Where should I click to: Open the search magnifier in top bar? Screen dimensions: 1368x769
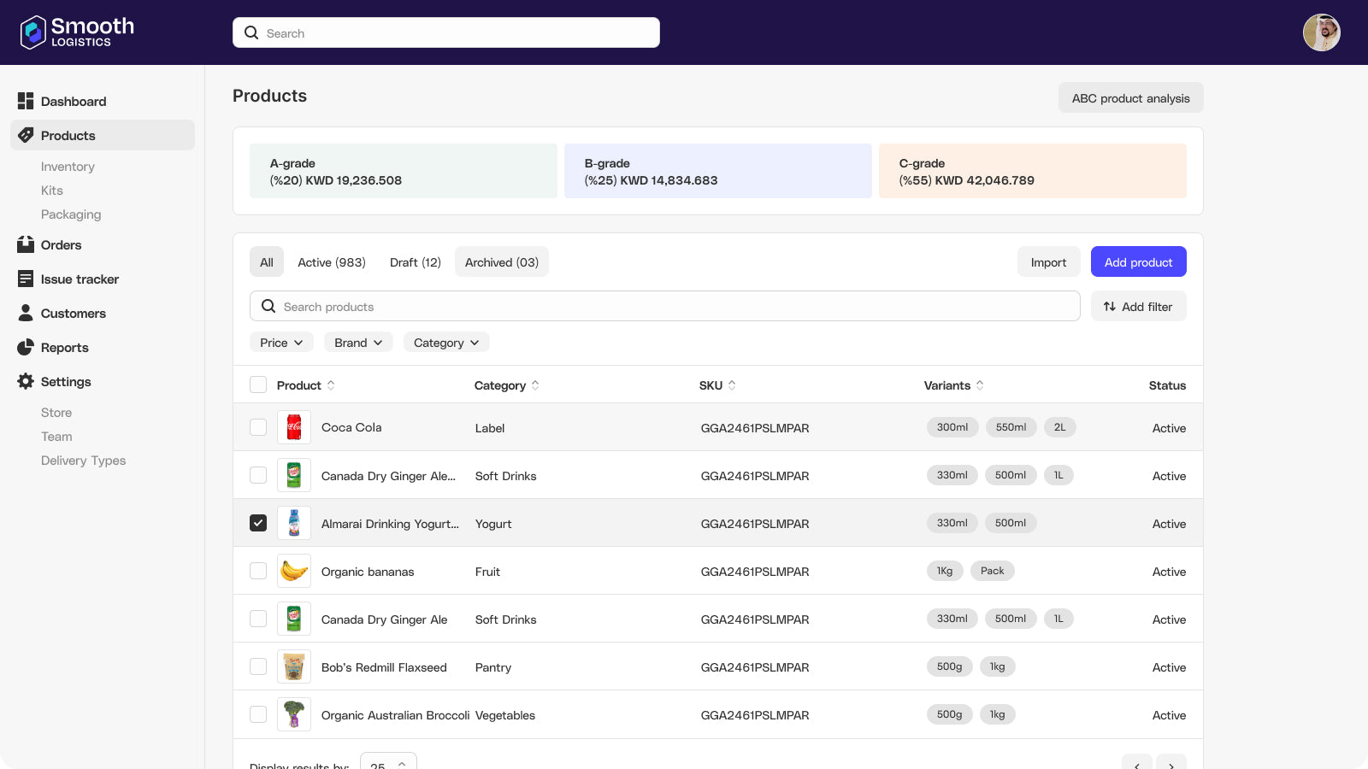pyautogui.click(x=251, y=32)
